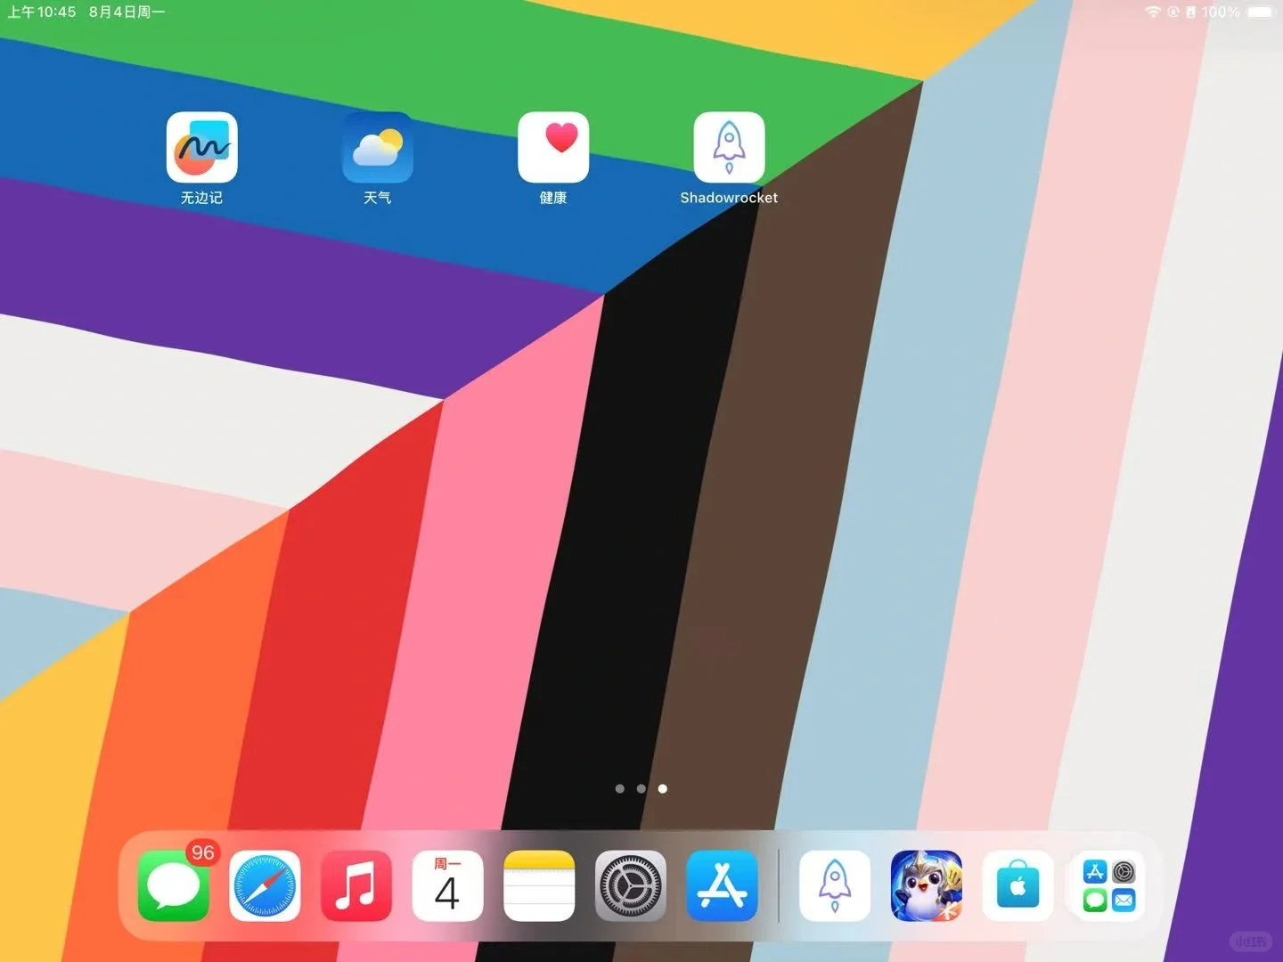
Task: Tap the 8月4日周一 date in the status bar
Action: [127, 12]
